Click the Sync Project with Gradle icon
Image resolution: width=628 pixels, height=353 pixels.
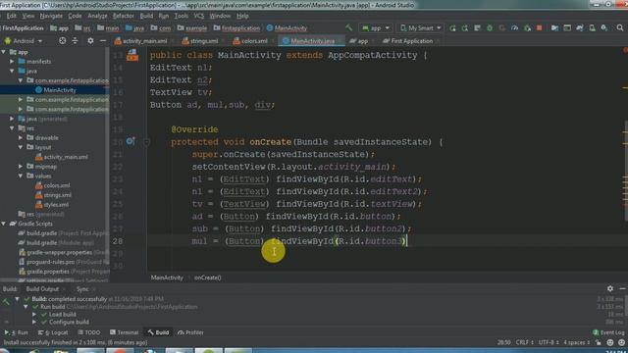(x=580, y=28)
